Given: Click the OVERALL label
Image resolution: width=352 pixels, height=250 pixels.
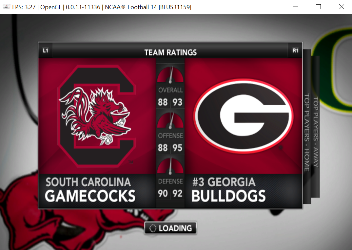Looking at the screenshot, I should [170, 90].
